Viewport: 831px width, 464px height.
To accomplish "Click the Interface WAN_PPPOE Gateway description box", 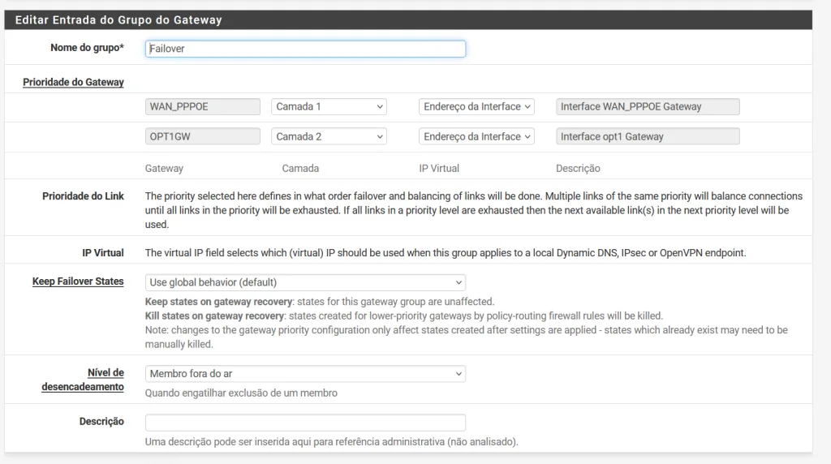I will click(648, 106).
